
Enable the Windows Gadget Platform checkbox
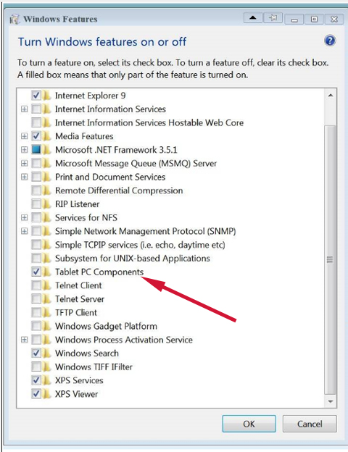(x=36, y=326)
